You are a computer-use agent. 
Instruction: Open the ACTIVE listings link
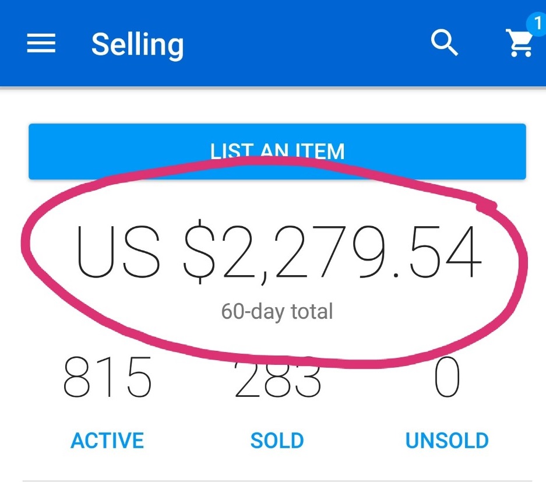tap(107, 441)
